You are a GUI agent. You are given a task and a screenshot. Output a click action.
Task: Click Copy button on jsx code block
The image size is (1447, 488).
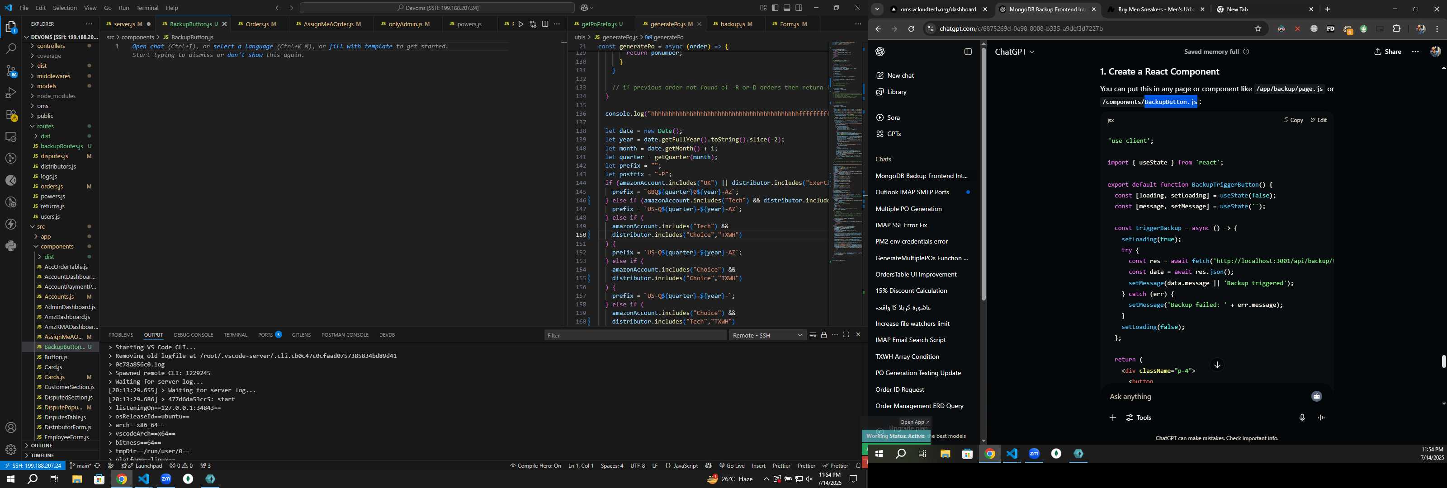[1292, 120]
